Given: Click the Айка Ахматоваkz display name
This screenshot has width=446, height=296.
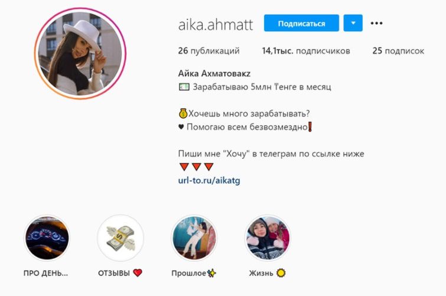Looking at the screenshot, I should [x=214, y=74].
